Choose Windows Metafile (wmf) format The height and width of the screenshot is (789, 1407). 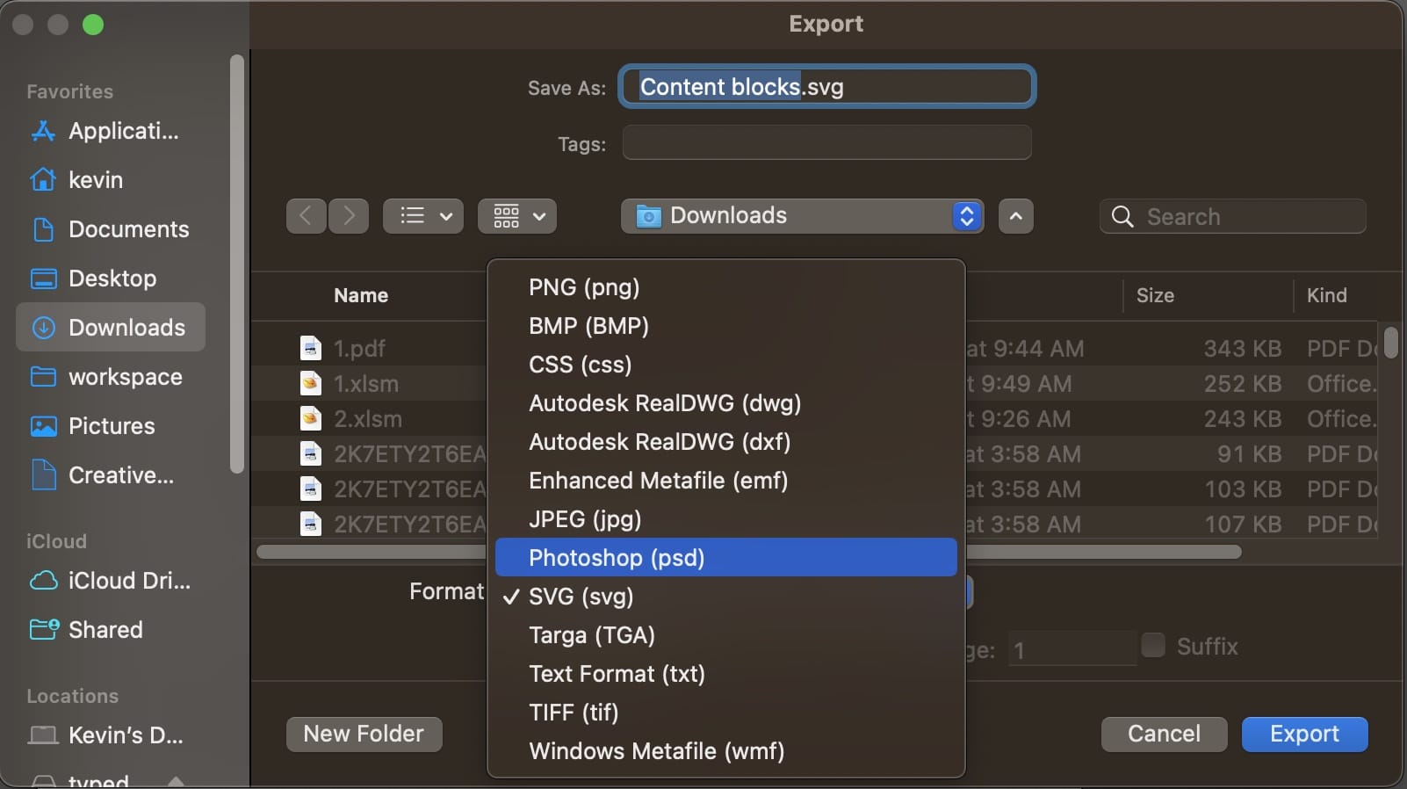pos(725,751)
